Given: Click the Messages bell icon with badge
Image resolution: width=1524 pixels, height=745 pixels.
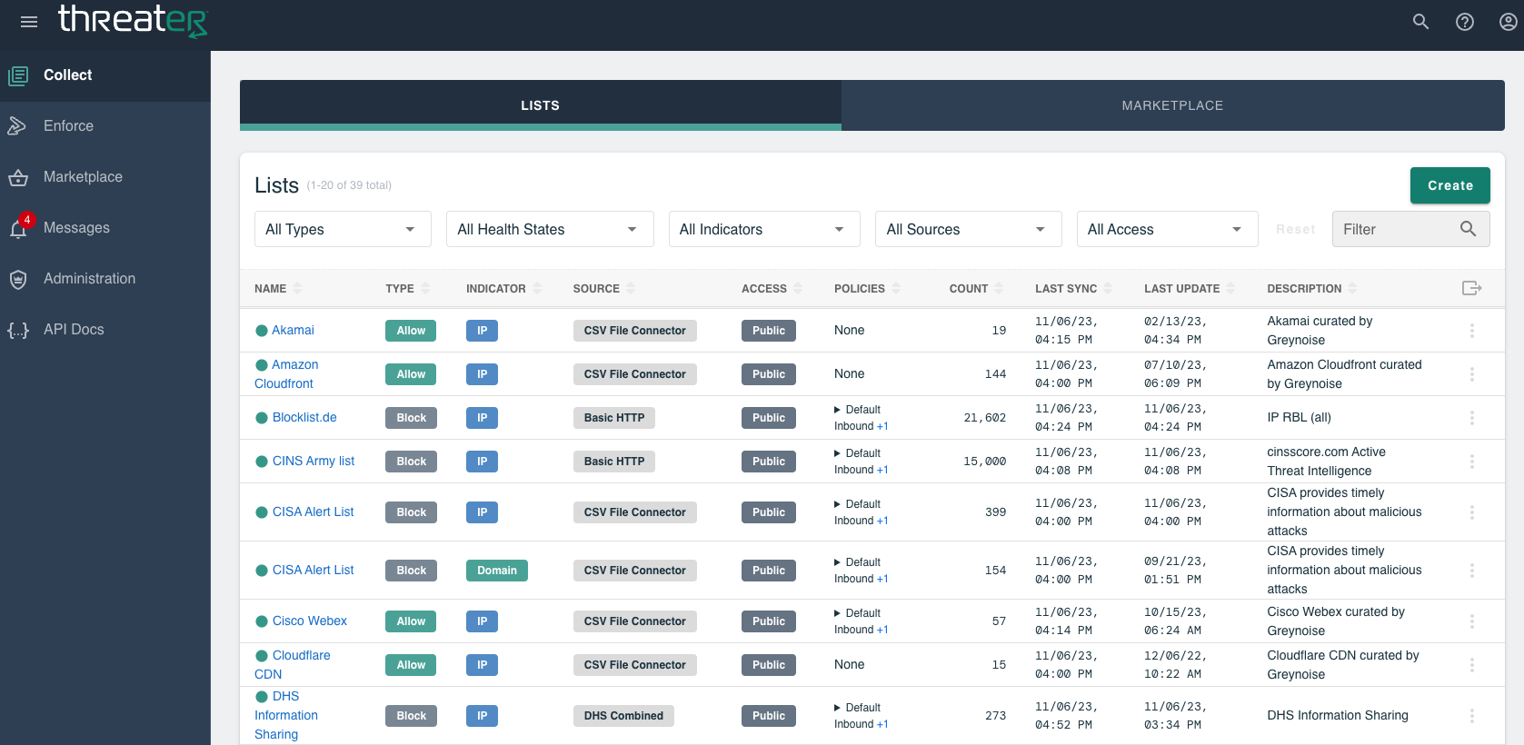Looking at the screenshot, I should click(19, 227).
